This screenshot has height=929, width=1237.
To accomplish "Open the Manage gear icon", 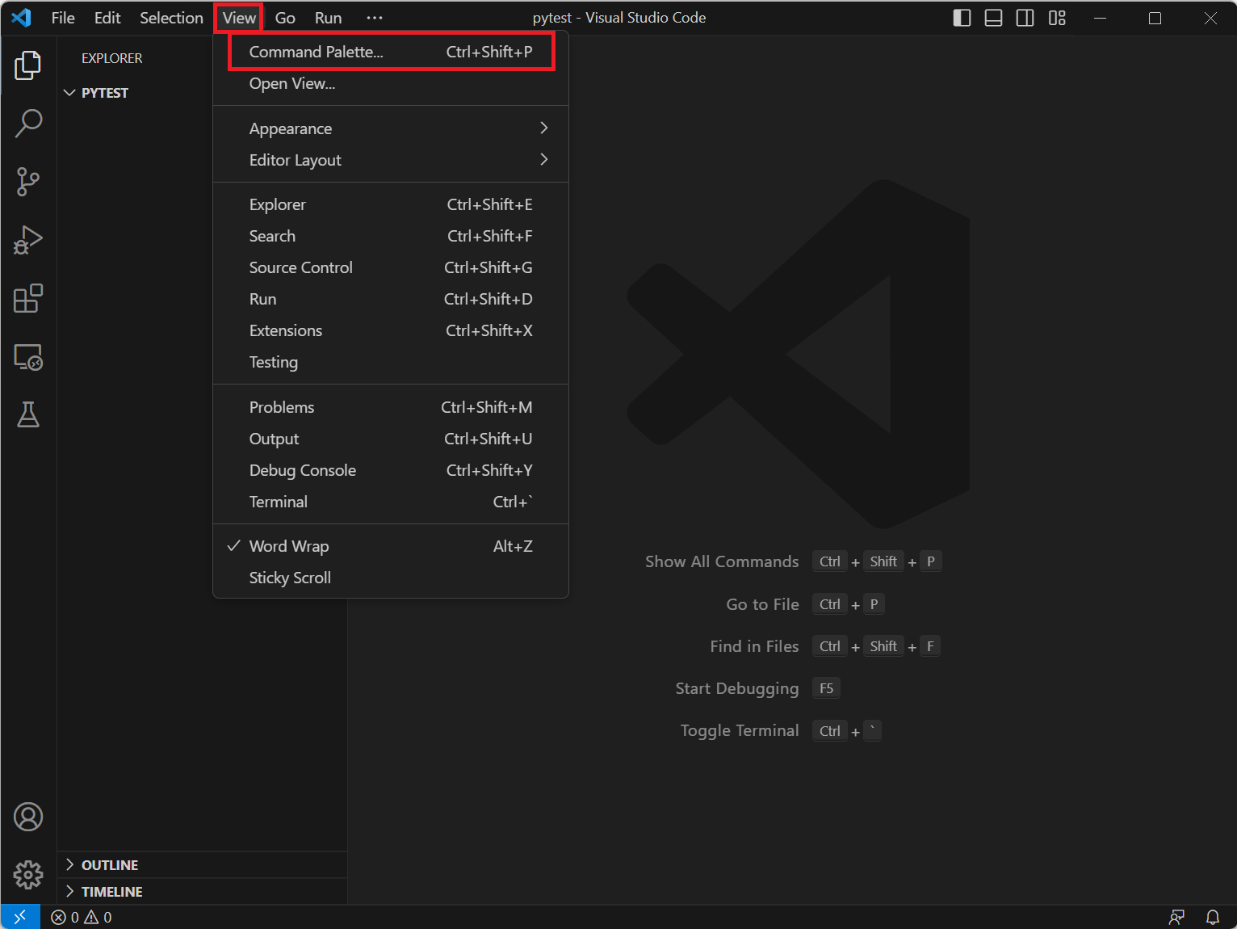I will 28,874.
